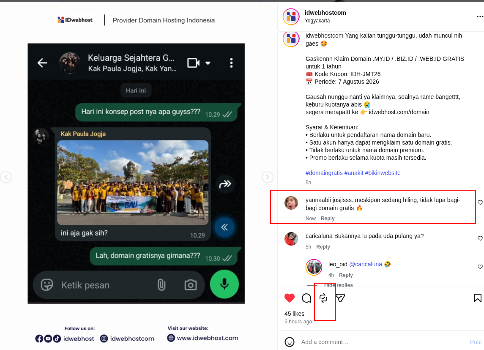Click the Yogyakarta location link
Screen dimensions: 484x350
[x=317, y=21]
